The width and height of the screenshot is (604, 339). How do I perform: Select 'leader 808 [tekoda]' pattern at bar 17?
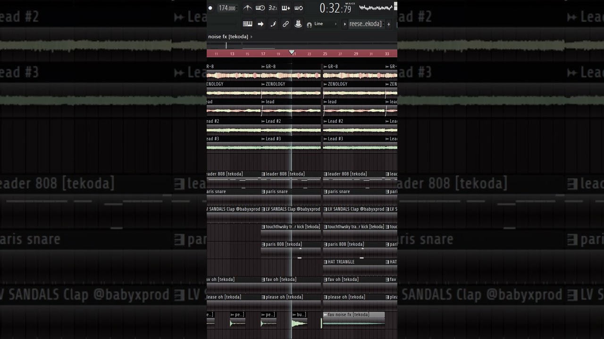(291, 179)
